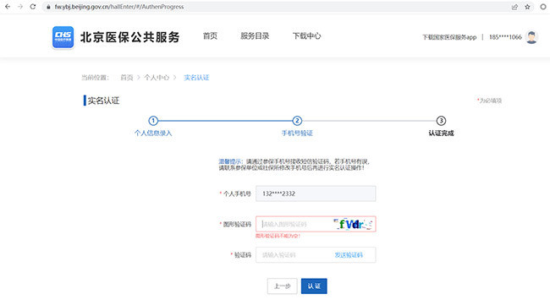The width and height of the screenshot is (550, 305).
Task: Open the user avatar profile icon
Action: [531, 37]
